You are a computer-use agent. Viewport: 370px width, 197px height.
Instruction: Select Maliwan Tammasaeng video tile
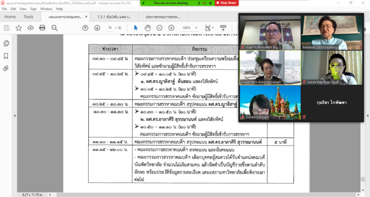click(332, 32)
